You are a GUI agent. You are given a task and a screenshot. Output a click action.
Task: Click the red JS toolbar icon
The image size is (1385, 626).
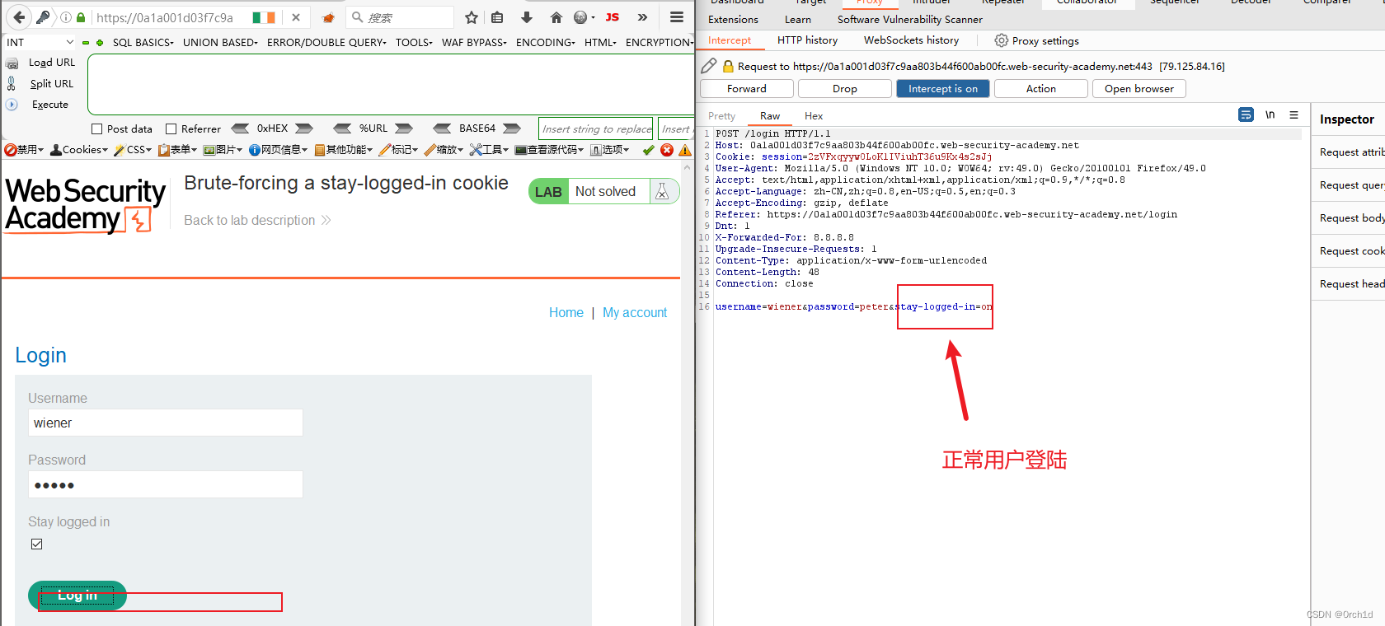(x=613, y=17)
